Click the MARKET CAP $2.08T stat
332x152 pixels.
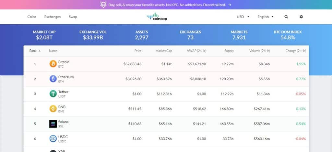(x=44, y=35)
